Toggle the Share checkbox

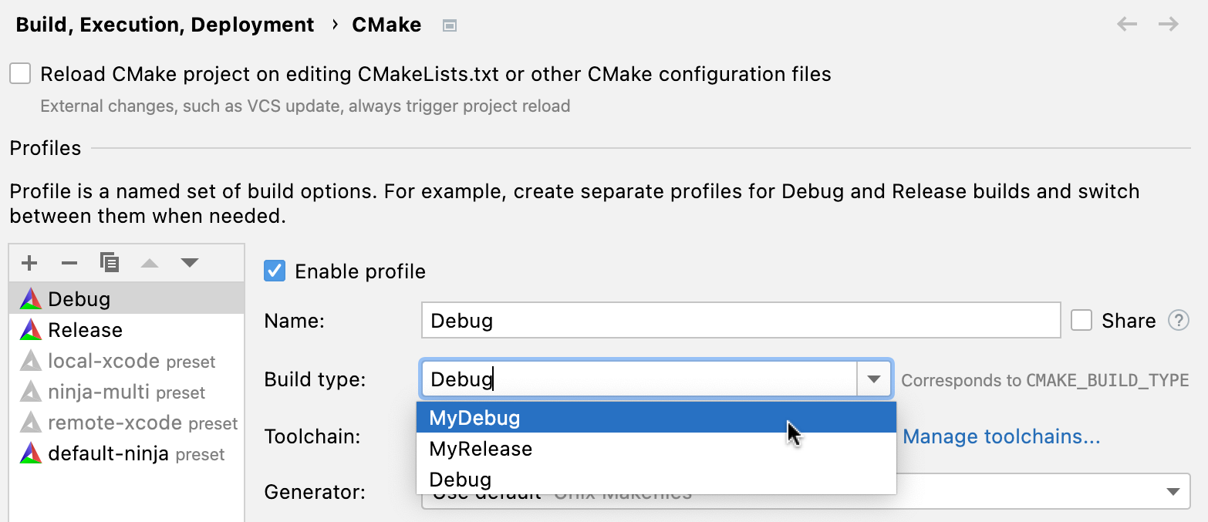(x=1081, y=321)
